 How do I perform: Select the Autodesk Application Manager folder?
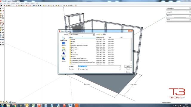pos(79,45)
